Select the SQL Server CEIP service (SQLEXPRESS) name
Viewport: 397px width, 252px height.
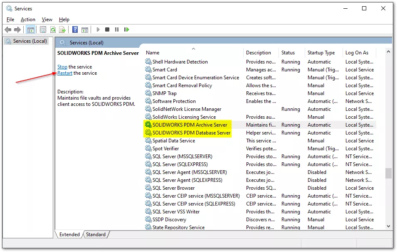[x=194, y=203]
